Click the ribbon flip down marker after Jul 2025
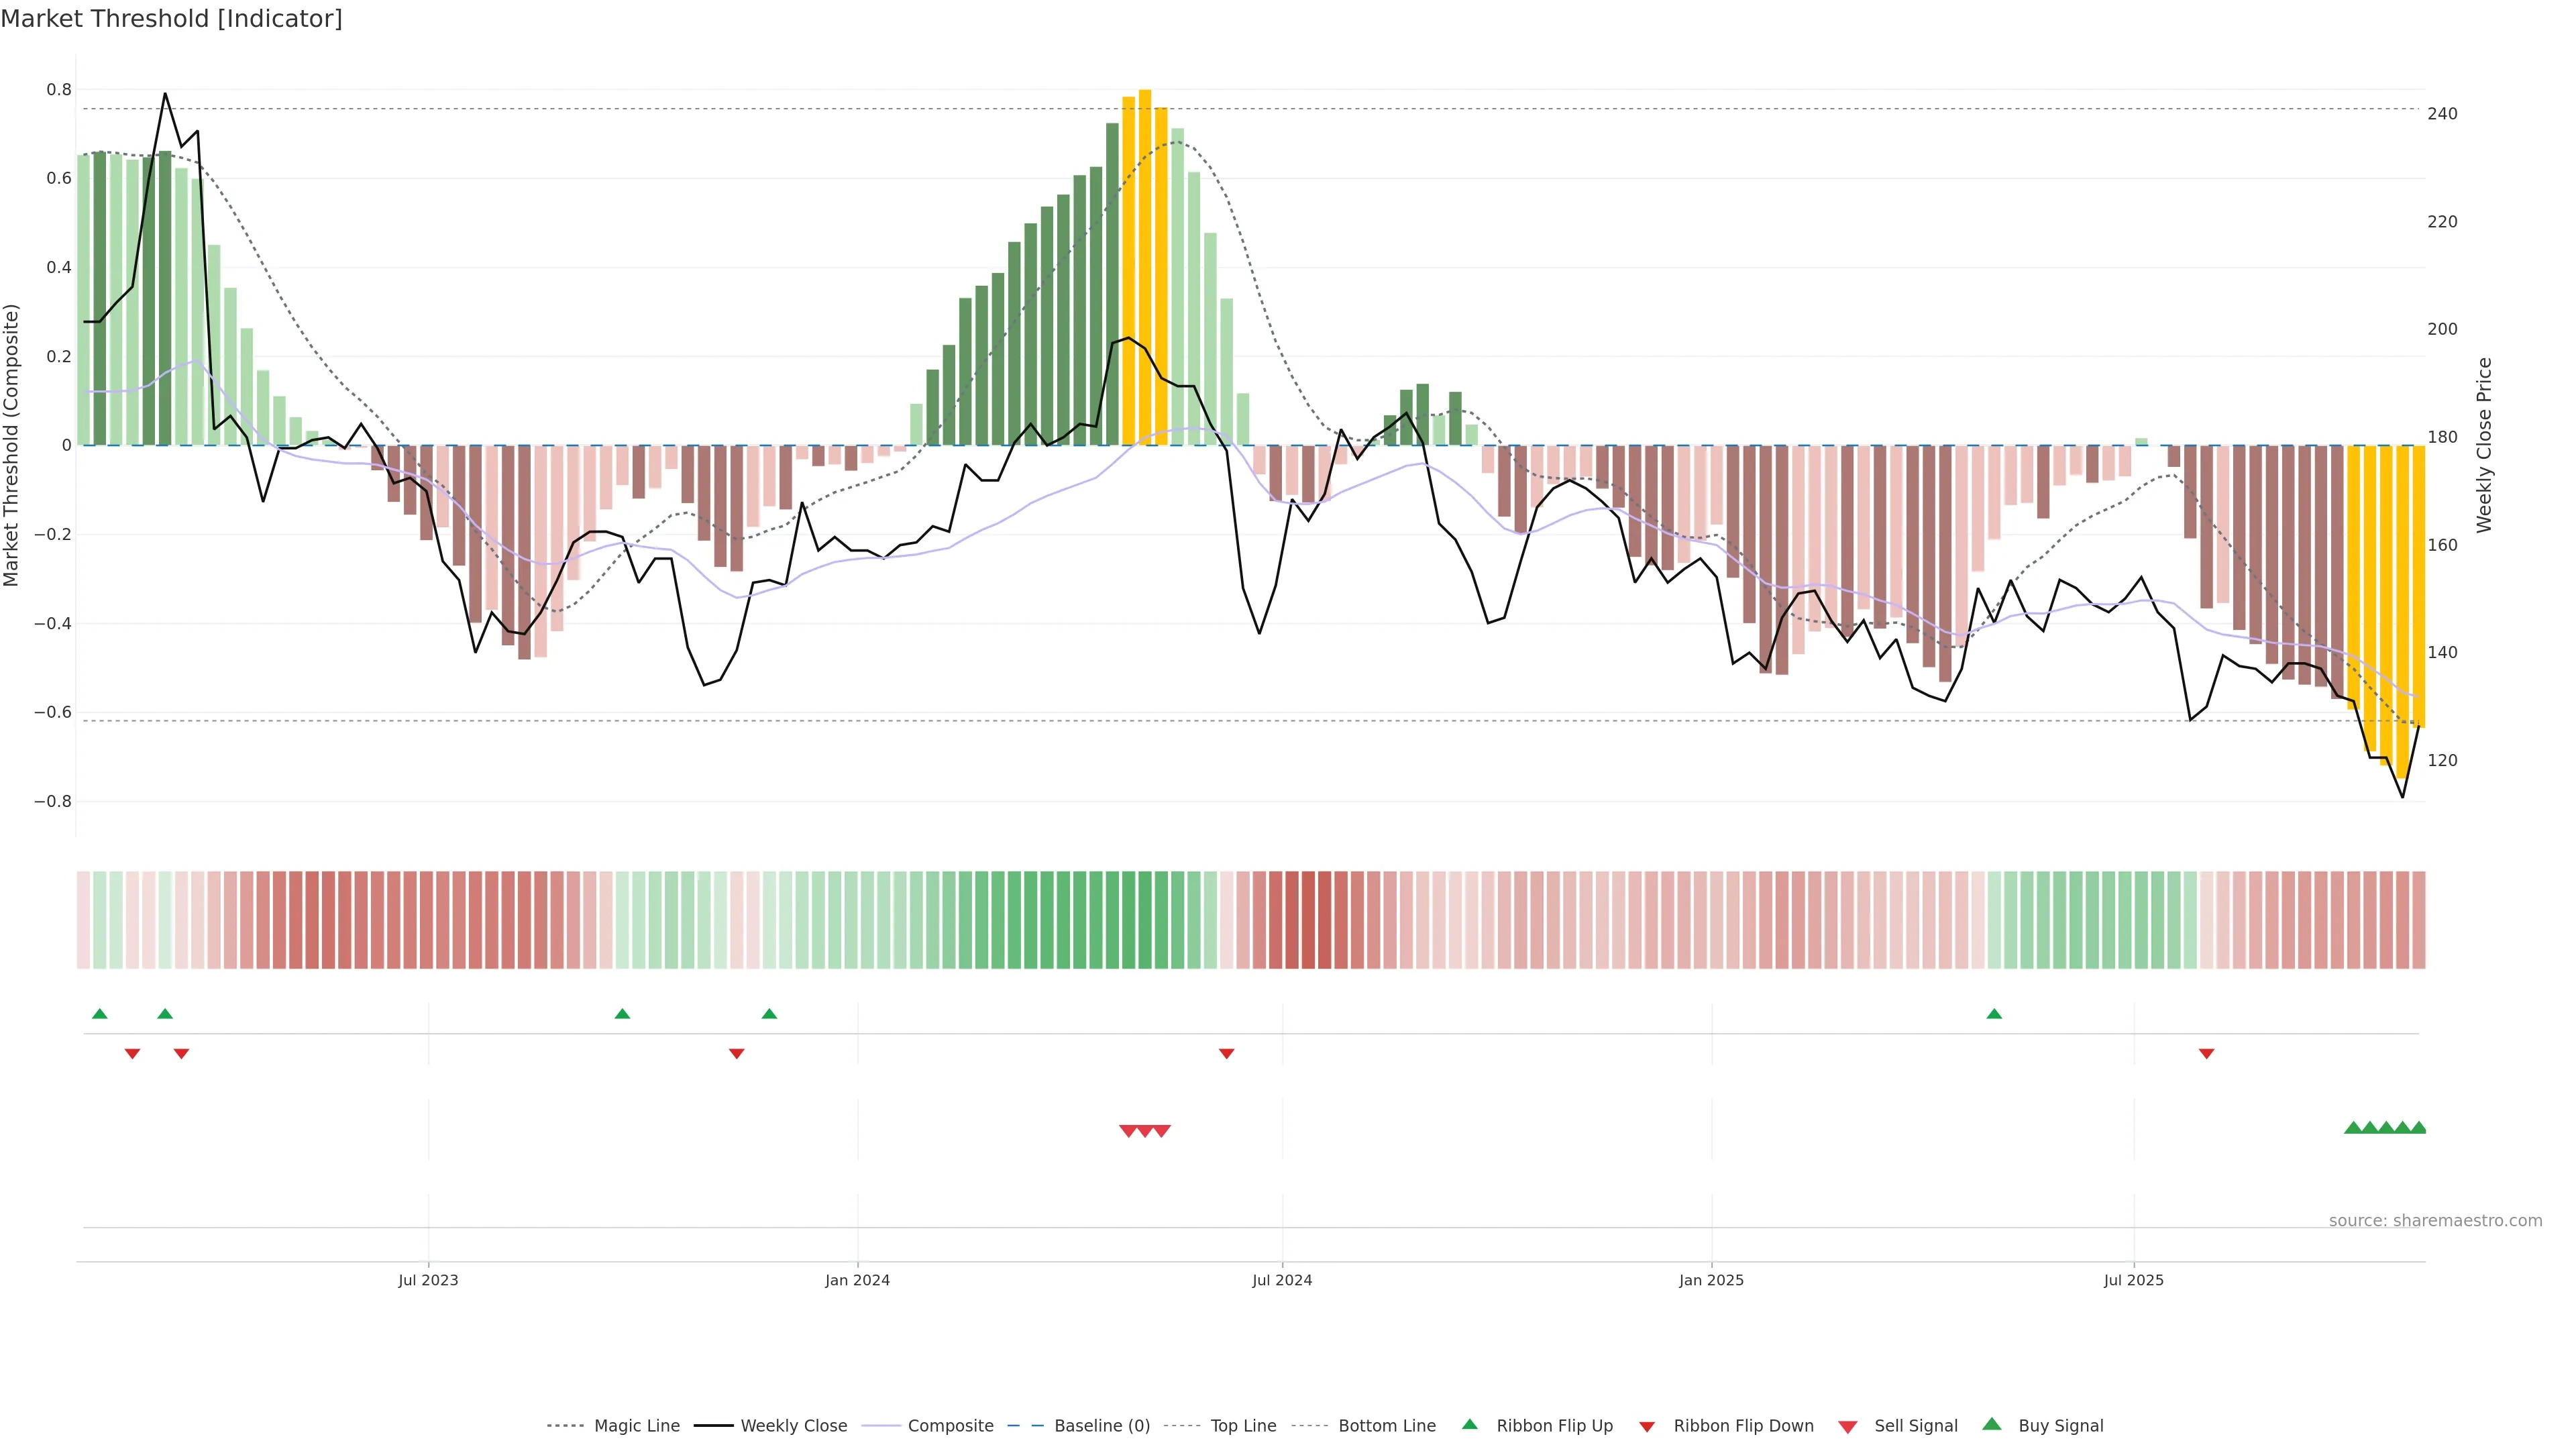This screenshot has height=1449, width=2576. 2206,1054
